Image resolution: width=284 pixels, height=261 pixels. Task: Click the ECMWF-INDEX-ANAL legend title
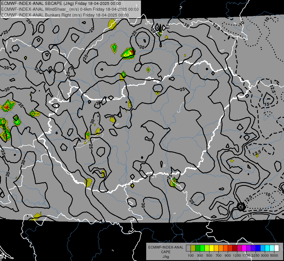click(x=166, y=247)
